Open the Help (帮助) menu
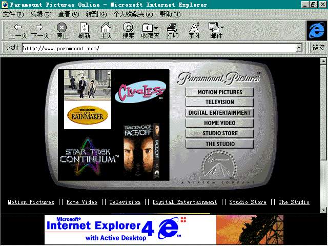The image size is (328, 246). (170, 14)
